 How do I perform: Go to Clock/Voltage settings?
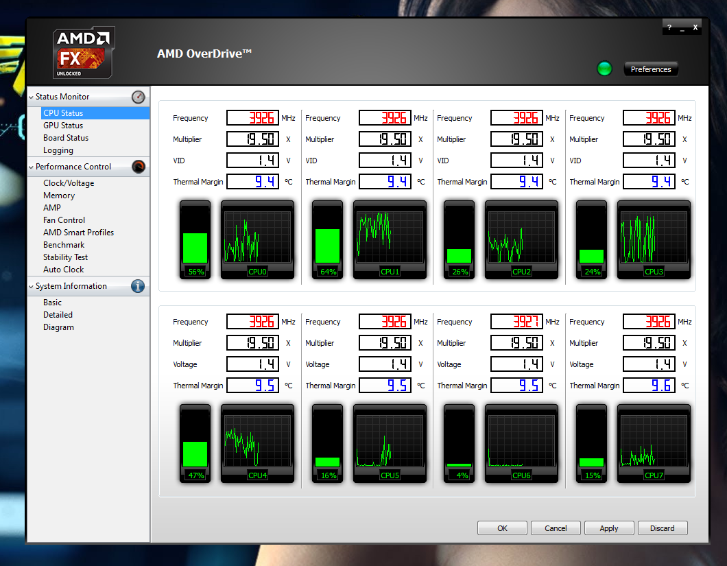tap(69, 183)
